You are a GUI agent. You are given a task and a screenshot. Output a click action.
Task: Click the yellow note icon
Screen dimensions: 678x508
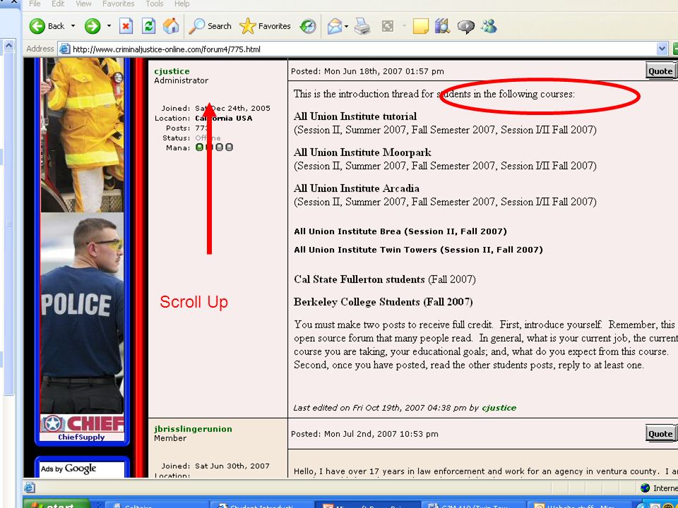pyautogui.click(x=421, y=26)
